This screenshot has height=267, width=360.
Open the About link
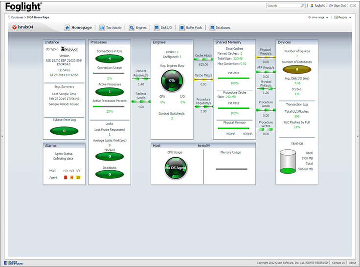353,263
